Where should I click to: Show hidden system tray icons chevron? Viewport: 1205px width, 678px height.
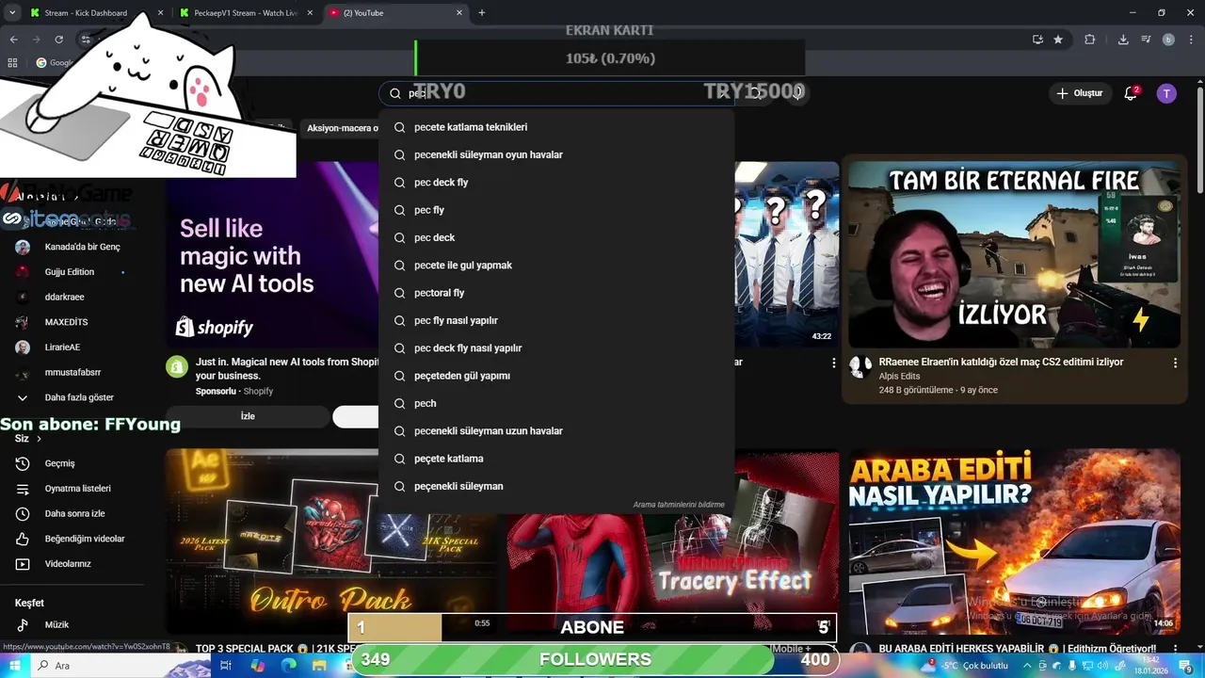click(x=1027, y=665)
